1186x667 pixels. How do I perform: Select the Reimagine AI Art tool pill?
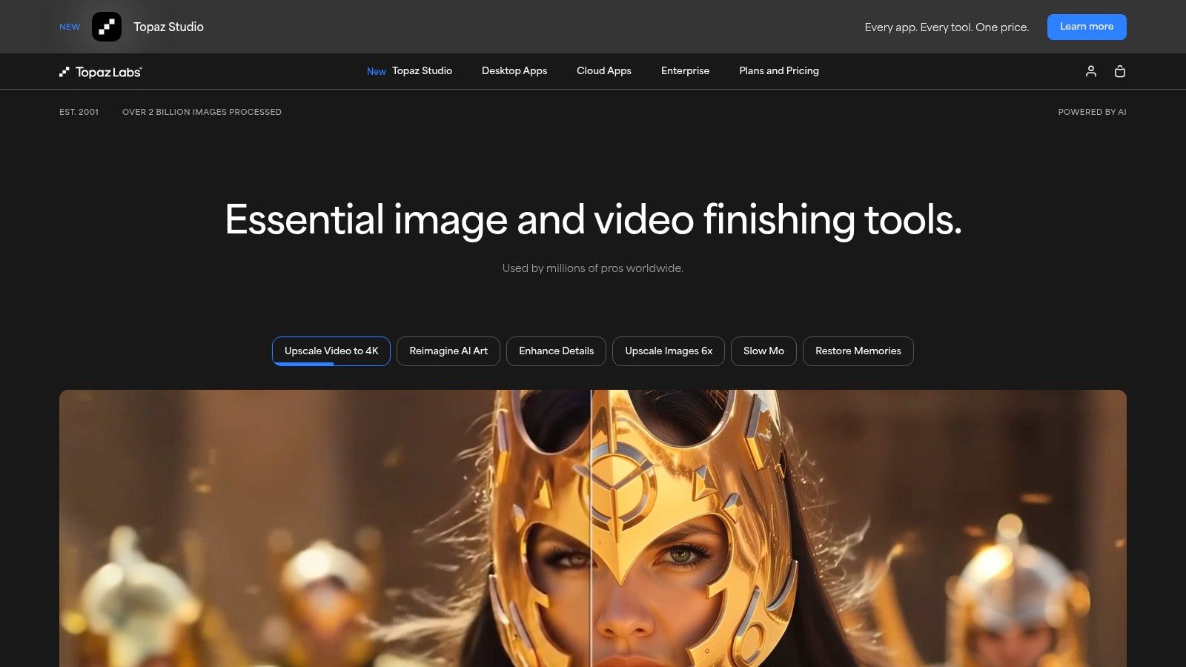tap(448, 351)
